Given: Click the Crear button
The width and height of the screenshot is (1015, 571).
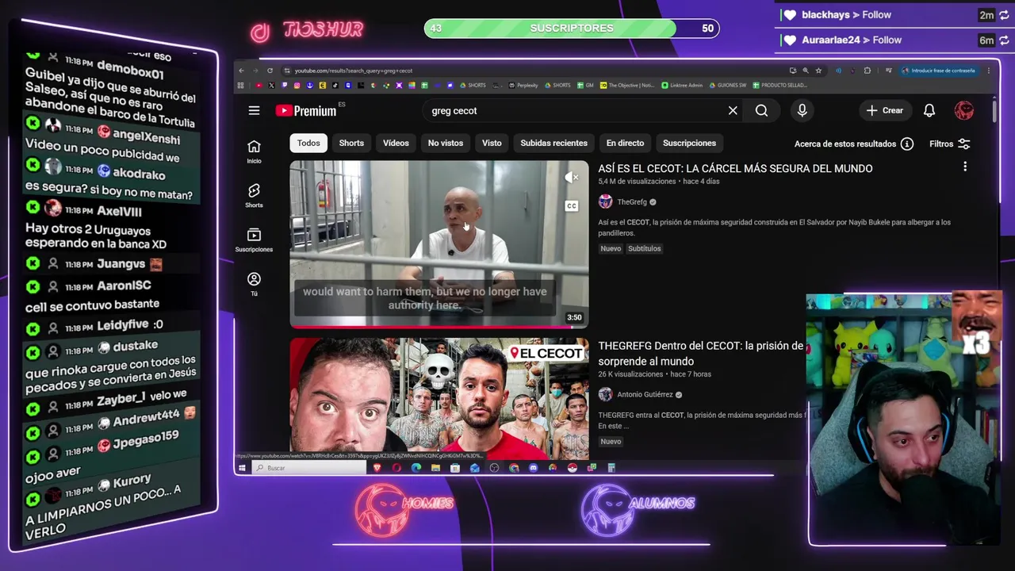Looking at the screenshot, I should [x=885, y=110].
